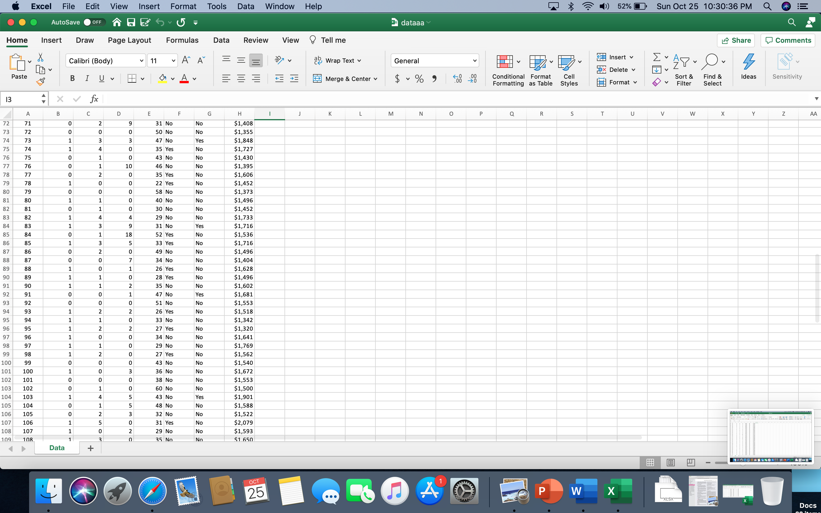821x513 pixels.
Task: Click the Share button
Action: pos(736,40)
